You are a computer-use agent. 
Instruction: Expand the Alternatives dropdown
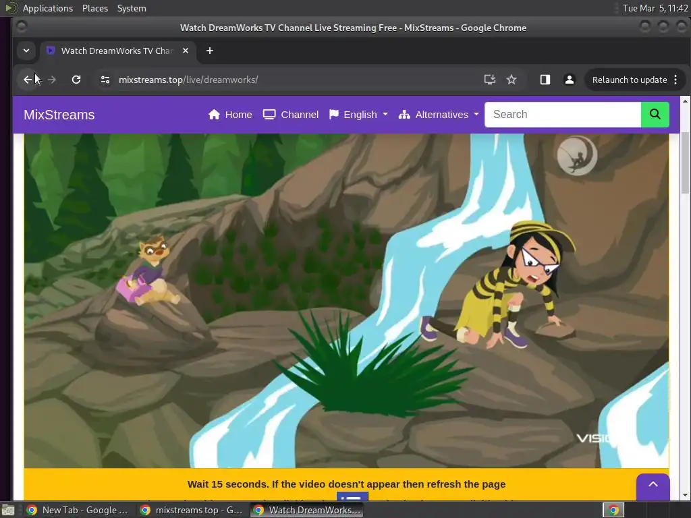point(439,115)
